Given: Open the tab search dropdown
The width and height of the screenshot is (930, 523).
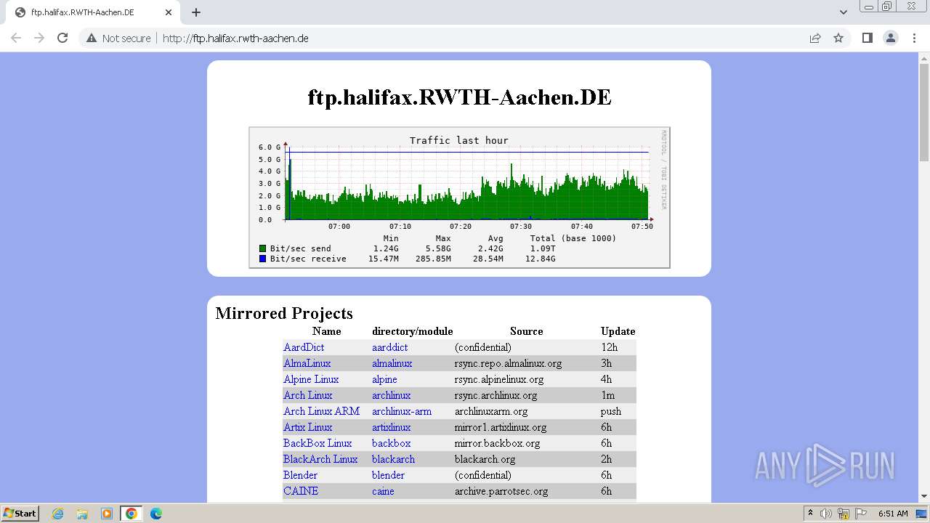Looking at the screenshot, I should pos(843,12).
